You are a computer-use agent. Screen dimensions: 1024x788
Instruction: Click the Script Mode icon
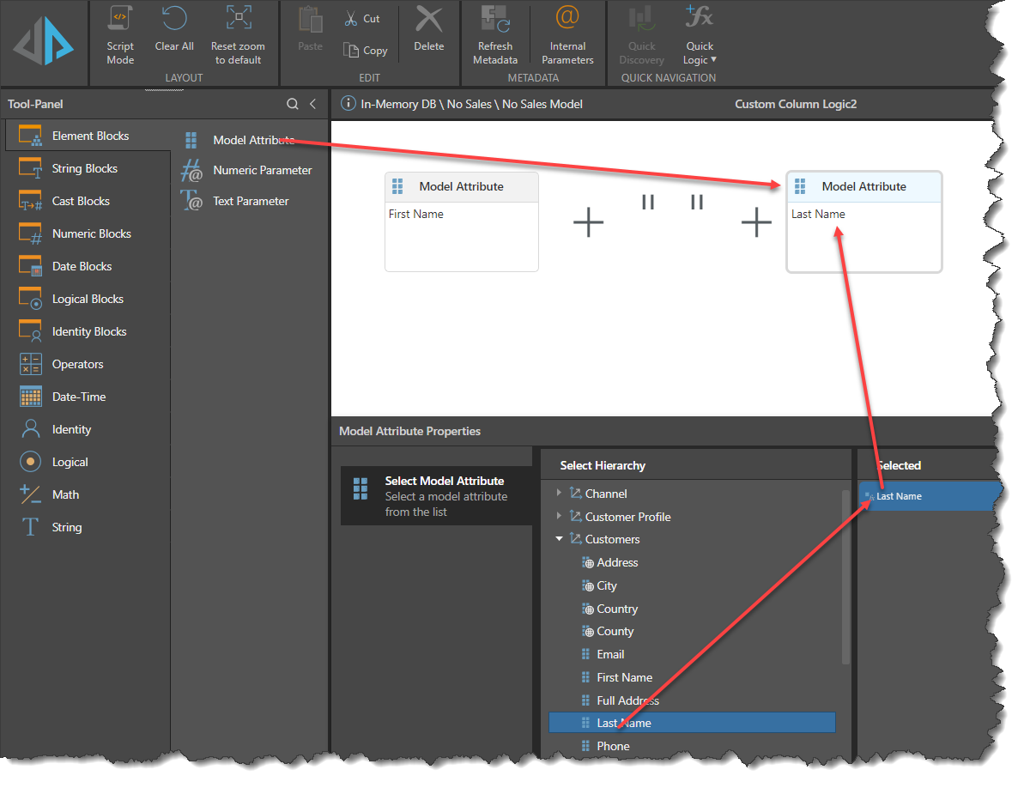(120, 19)
